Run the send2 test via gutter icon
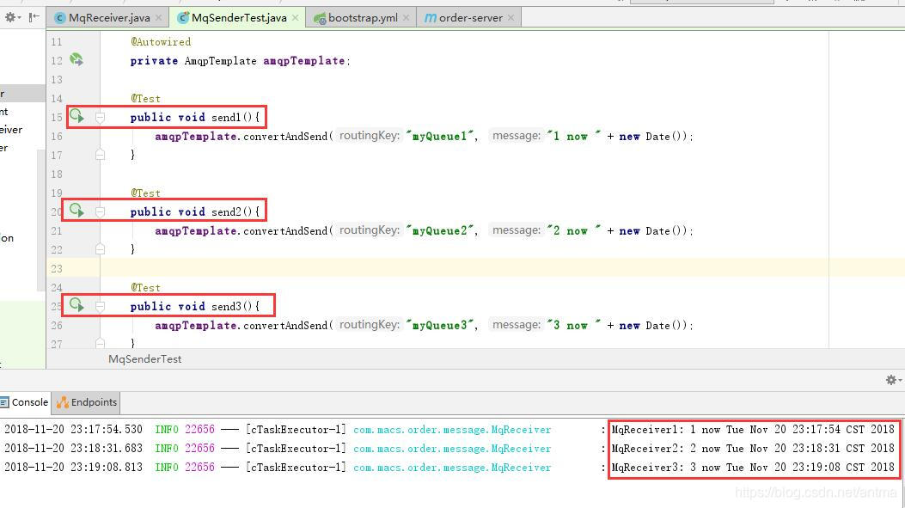 76,211
